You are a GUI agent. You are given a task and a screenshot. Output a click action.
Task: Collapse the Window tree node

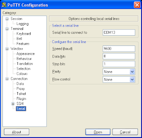point(7,49)
